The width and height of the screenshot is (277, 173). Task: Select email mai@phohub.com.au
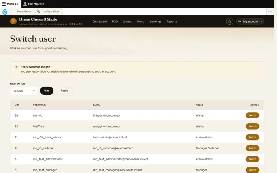pos(106,126)
